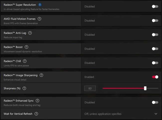Click Wait for Vertical Refresh help icon
The height and width of the screenshot is (120, 162).
click(x=36, y=114)
